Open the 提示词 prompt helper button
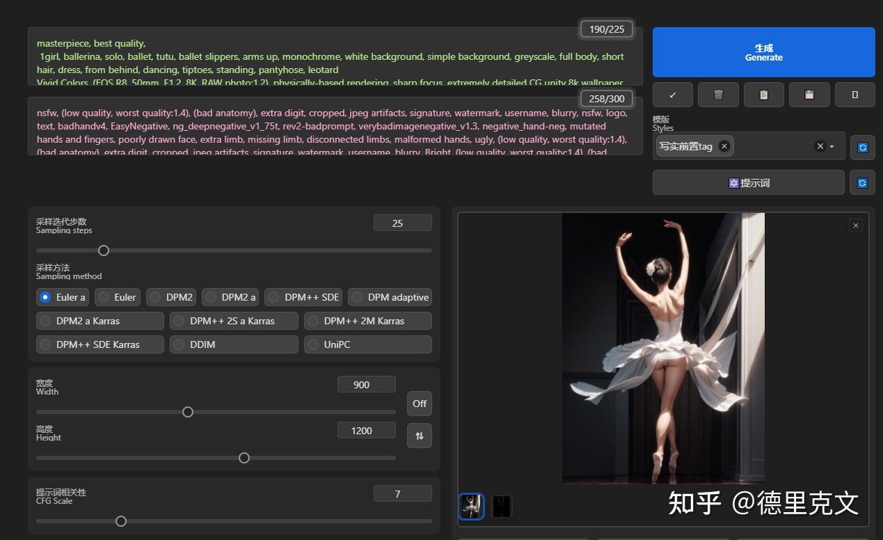 748,183
